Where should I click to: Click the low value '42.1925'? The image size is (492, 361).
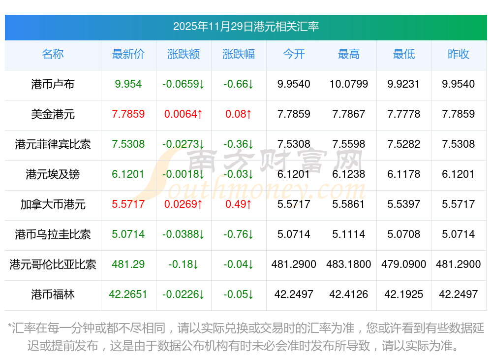(403, 295)
